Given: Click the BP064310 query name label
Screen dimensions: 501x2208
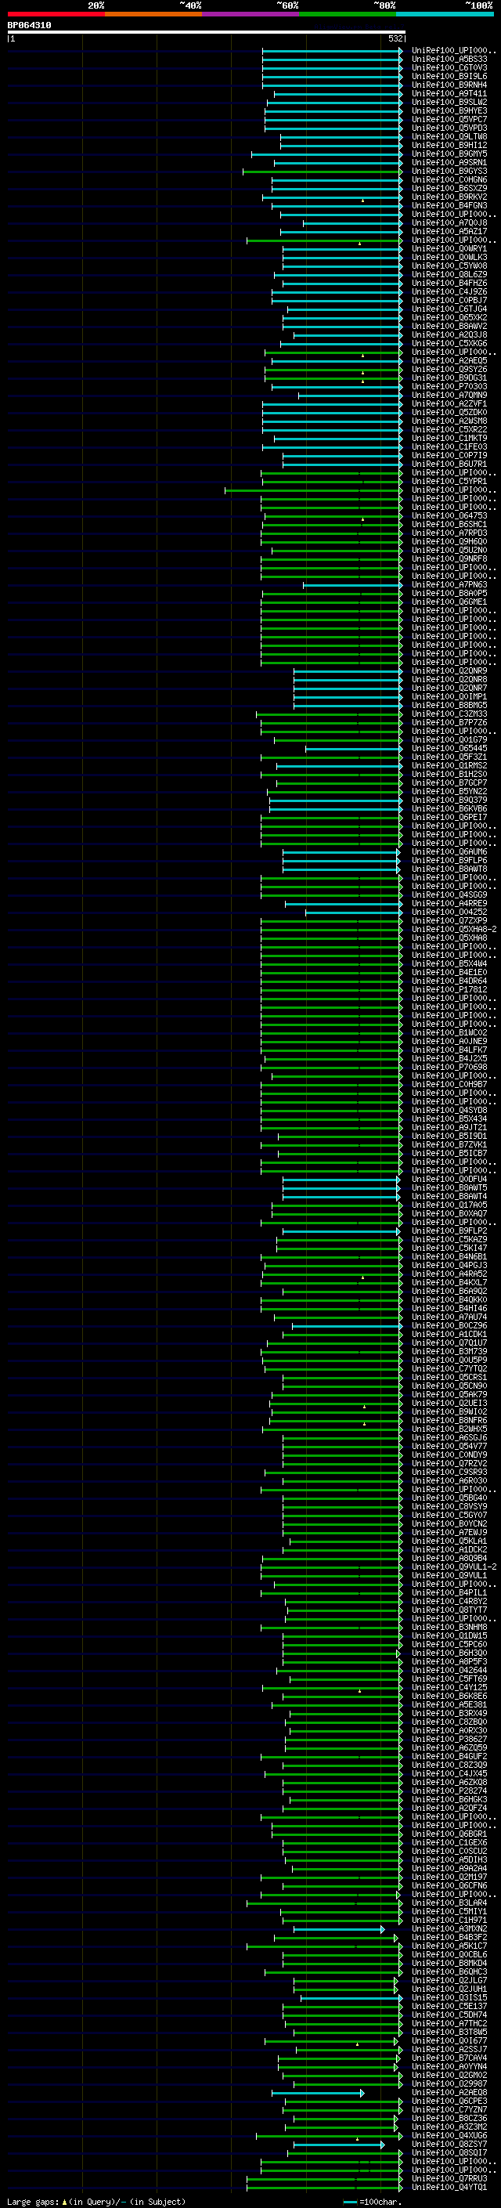Looking at the screenshot, I should pyautogui.click(x=29, y=26).
